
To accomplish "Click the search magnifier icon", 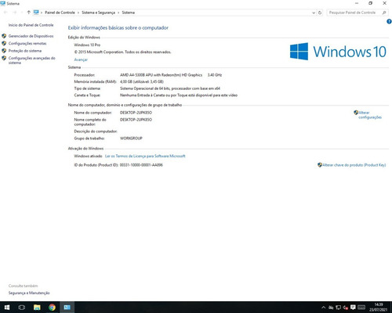I will pyautogui.click(x=384, y=13).
